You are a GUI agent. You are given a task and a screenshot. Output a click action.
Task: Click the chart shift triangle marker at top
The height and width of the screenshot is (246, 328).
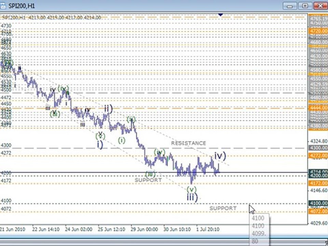coord(220,15)
